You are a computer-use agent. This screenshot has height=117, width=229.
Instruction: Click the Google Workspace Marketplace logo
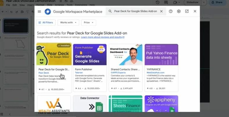pos(48,12)
